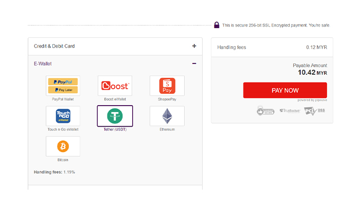
Task: Click the secure seal badge with thumbs-up
Action: (265, 111)
